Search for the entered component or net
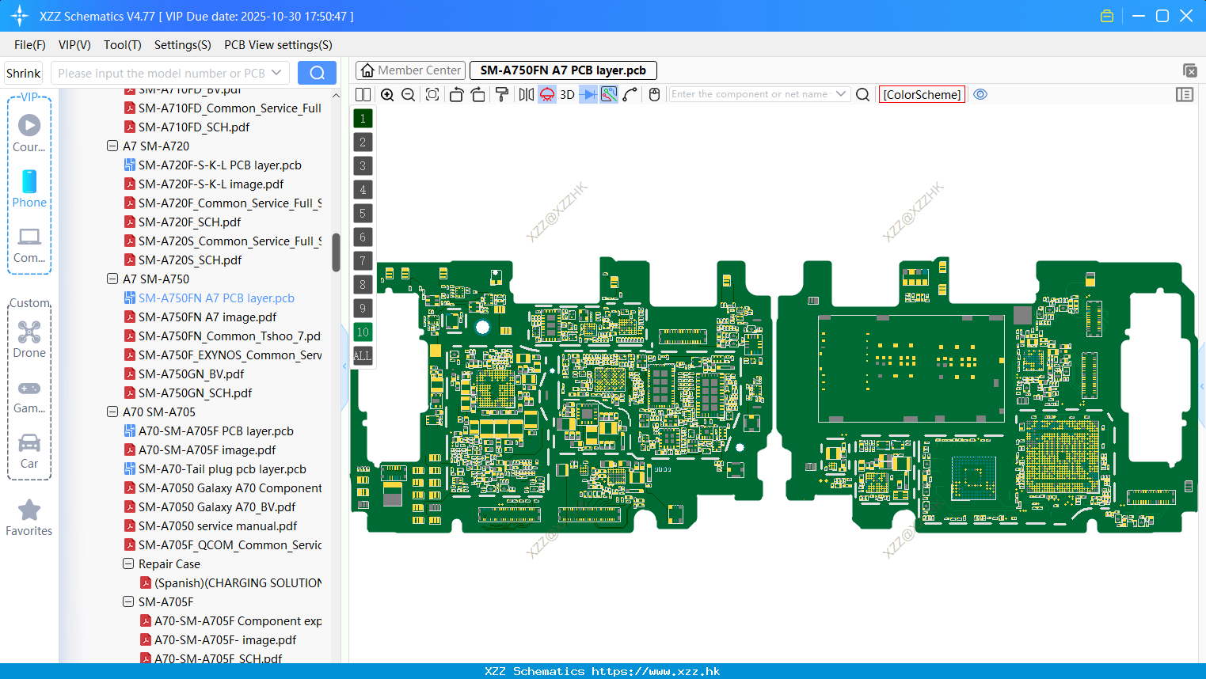 coord(863,94)
